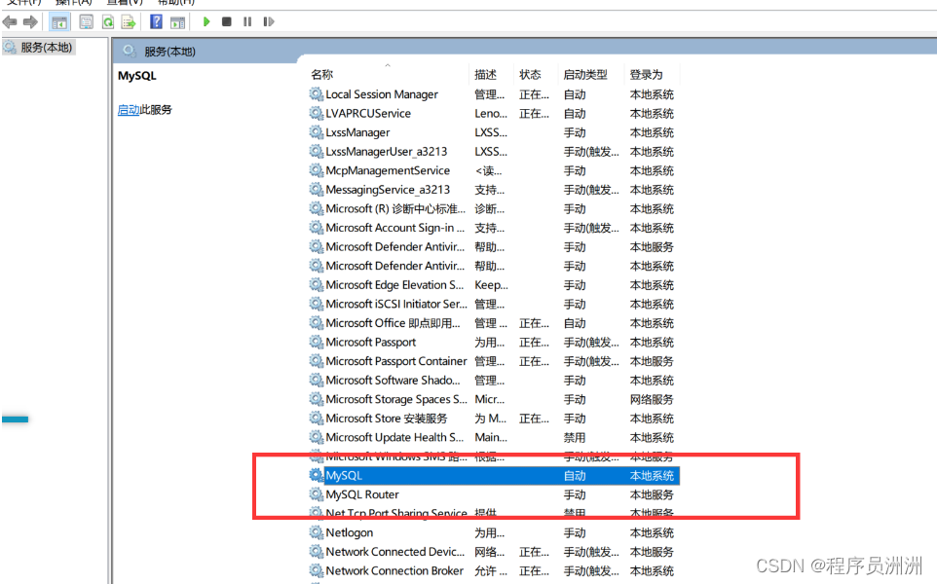Click the gear icon of Microsoft Passport
The height and width of the screenshot is (584, 937).
point(317,342)
